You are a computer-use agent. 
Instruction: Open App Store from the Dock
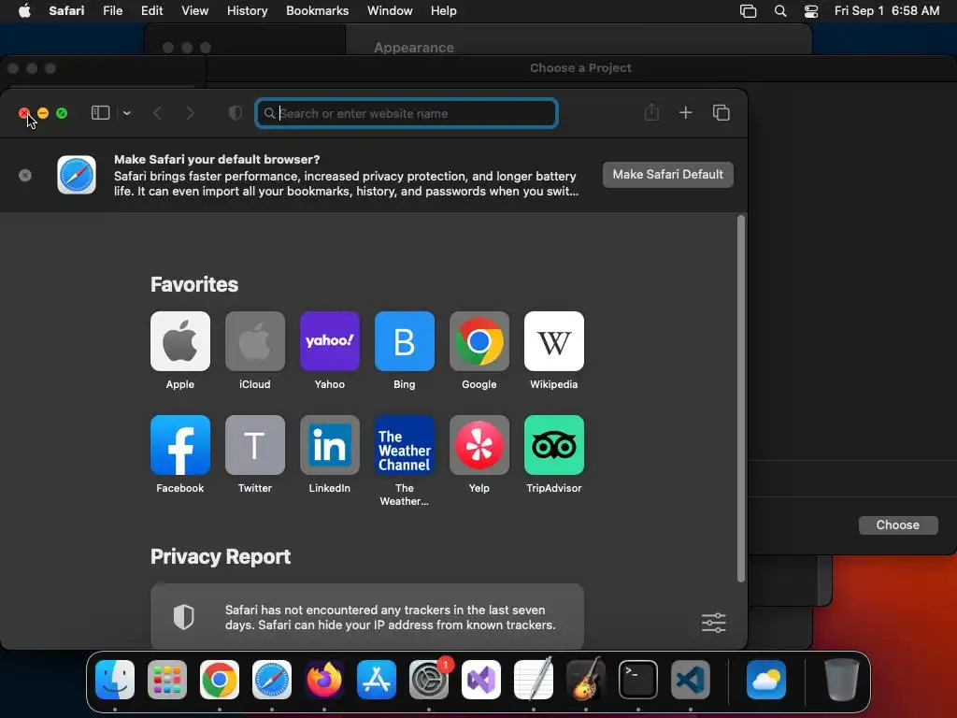pyautogui.click(x=377, y=680)
